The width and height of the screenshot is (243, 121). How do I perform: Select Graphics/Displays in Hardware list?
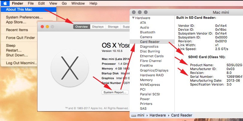(154, 71)
